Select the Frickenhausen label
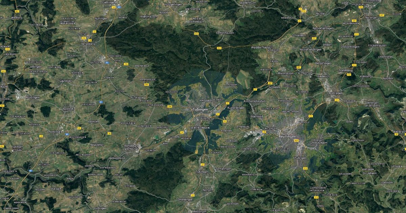Viewport: 406px width, 213px height. (x=378, y=45)
